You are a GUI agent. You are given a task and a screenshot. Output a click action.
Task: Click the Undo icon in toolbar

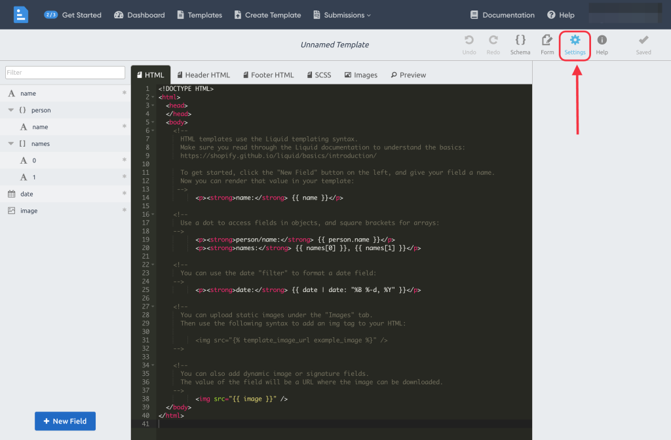pyautogui.click(x=469, y=44)
